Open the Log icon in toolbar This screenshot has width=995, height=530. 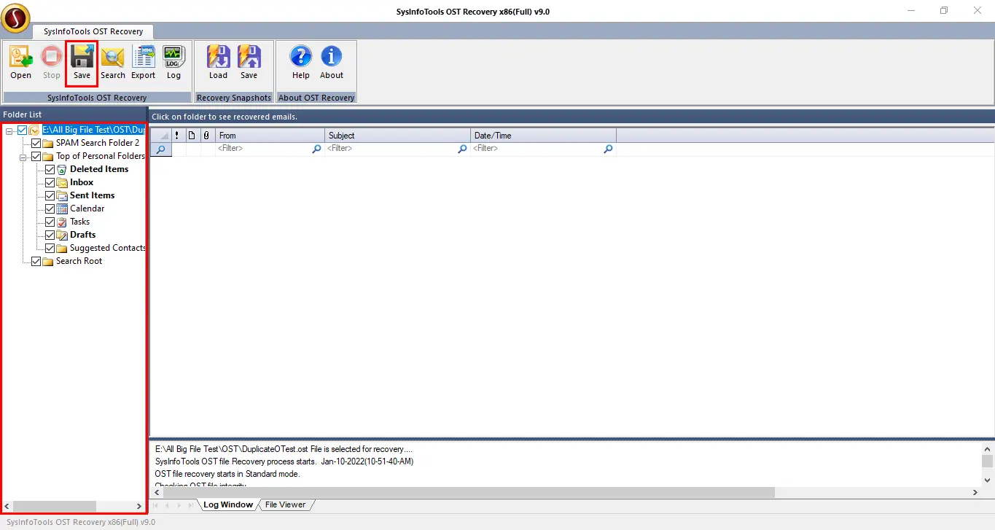(x=173, y=62)
